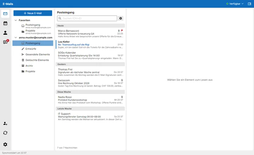Open mail list settings gear beside search
Image resolution: width=254 pixels, height=155 pixels.
pos(121,18)
